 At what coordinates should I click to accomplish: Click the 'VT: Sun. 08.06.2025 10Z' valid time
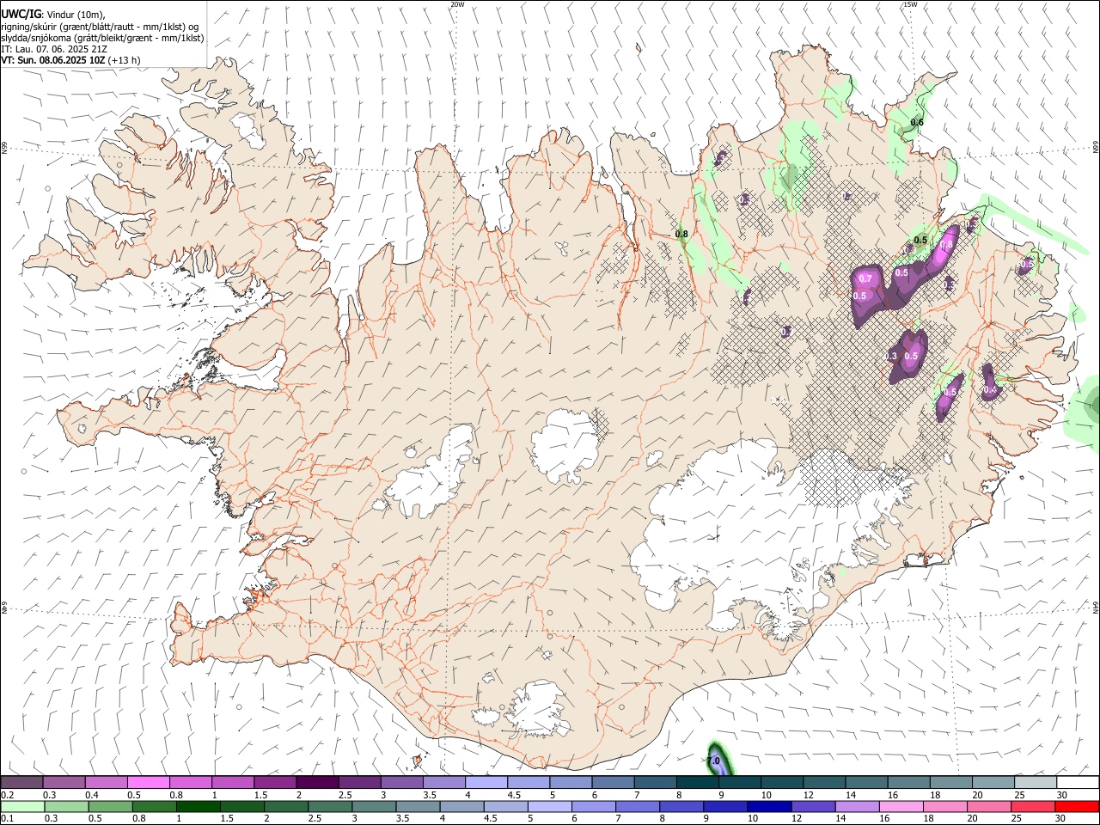click(53, 60)
